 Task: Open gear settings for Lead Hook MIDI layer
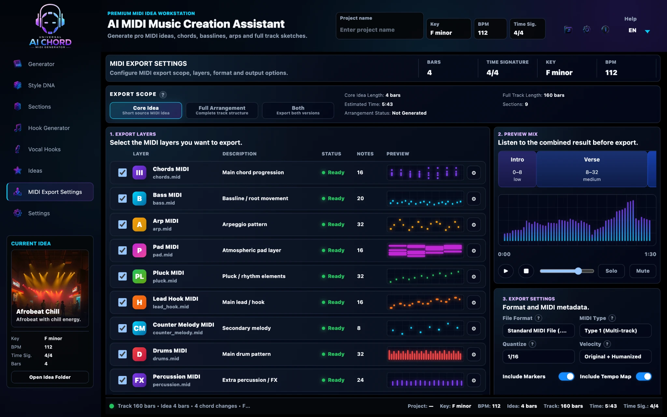point(474,302)
